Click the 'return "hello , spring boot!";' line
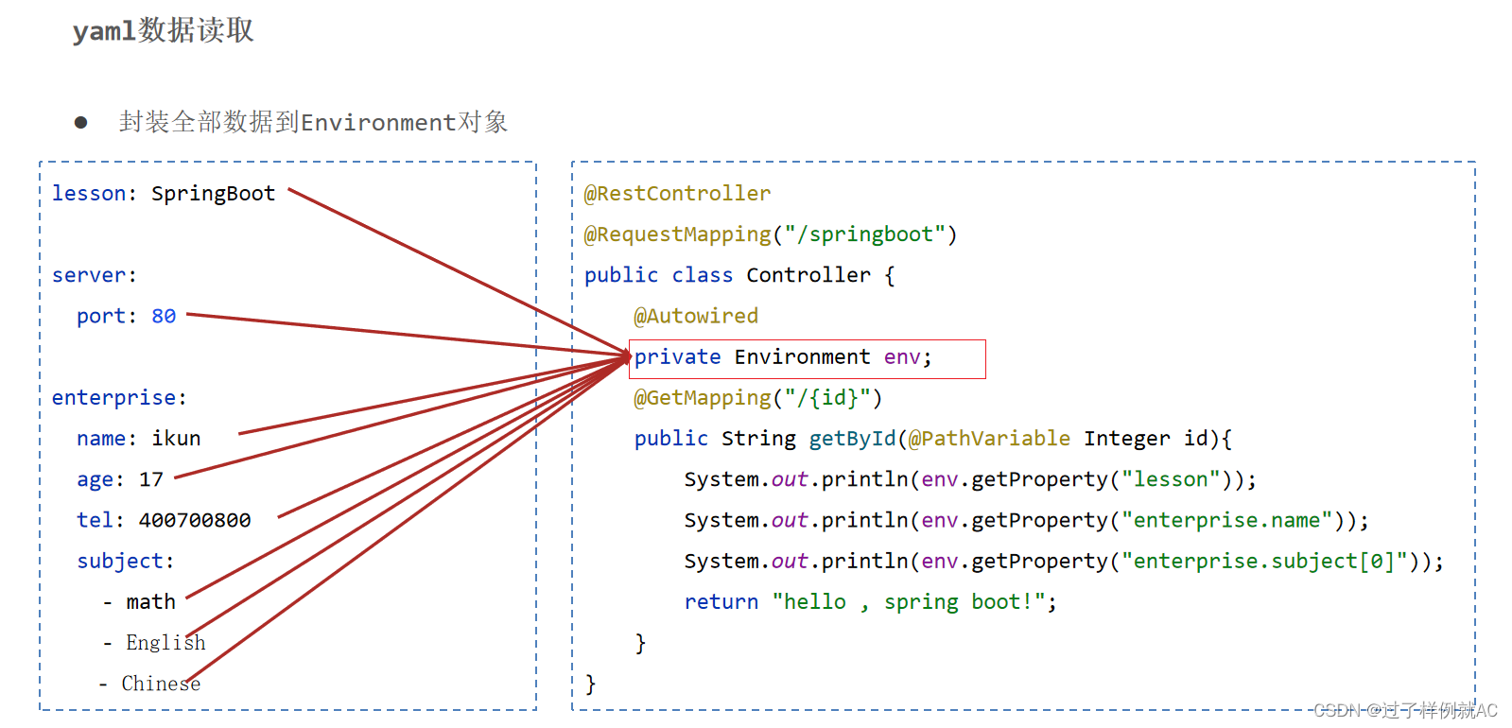 tap(870, 602)
